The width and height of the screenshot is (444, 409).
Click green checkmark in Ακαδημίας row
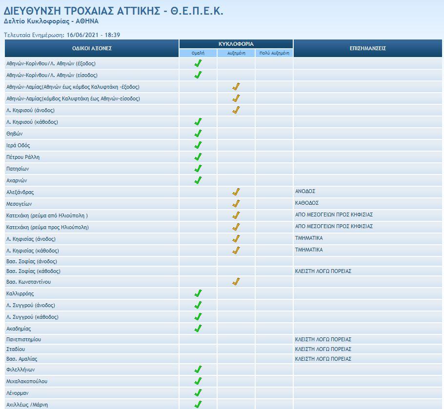(x=198, y=329)
